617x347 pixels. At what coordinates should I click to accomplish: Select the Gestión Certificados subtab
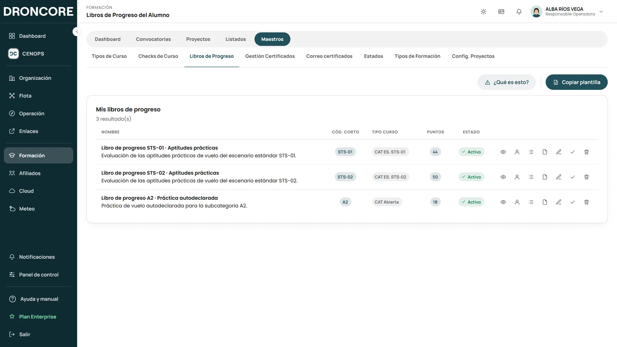pyautogui.click(x=270, y=56)
